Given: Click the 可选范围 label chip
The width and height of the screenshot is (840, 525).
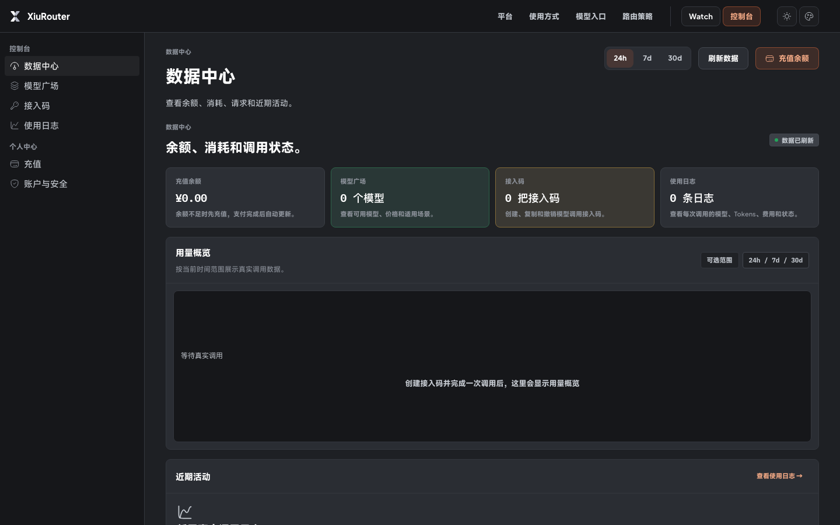Looking at the screenshot, I should (x=719, y=260).
